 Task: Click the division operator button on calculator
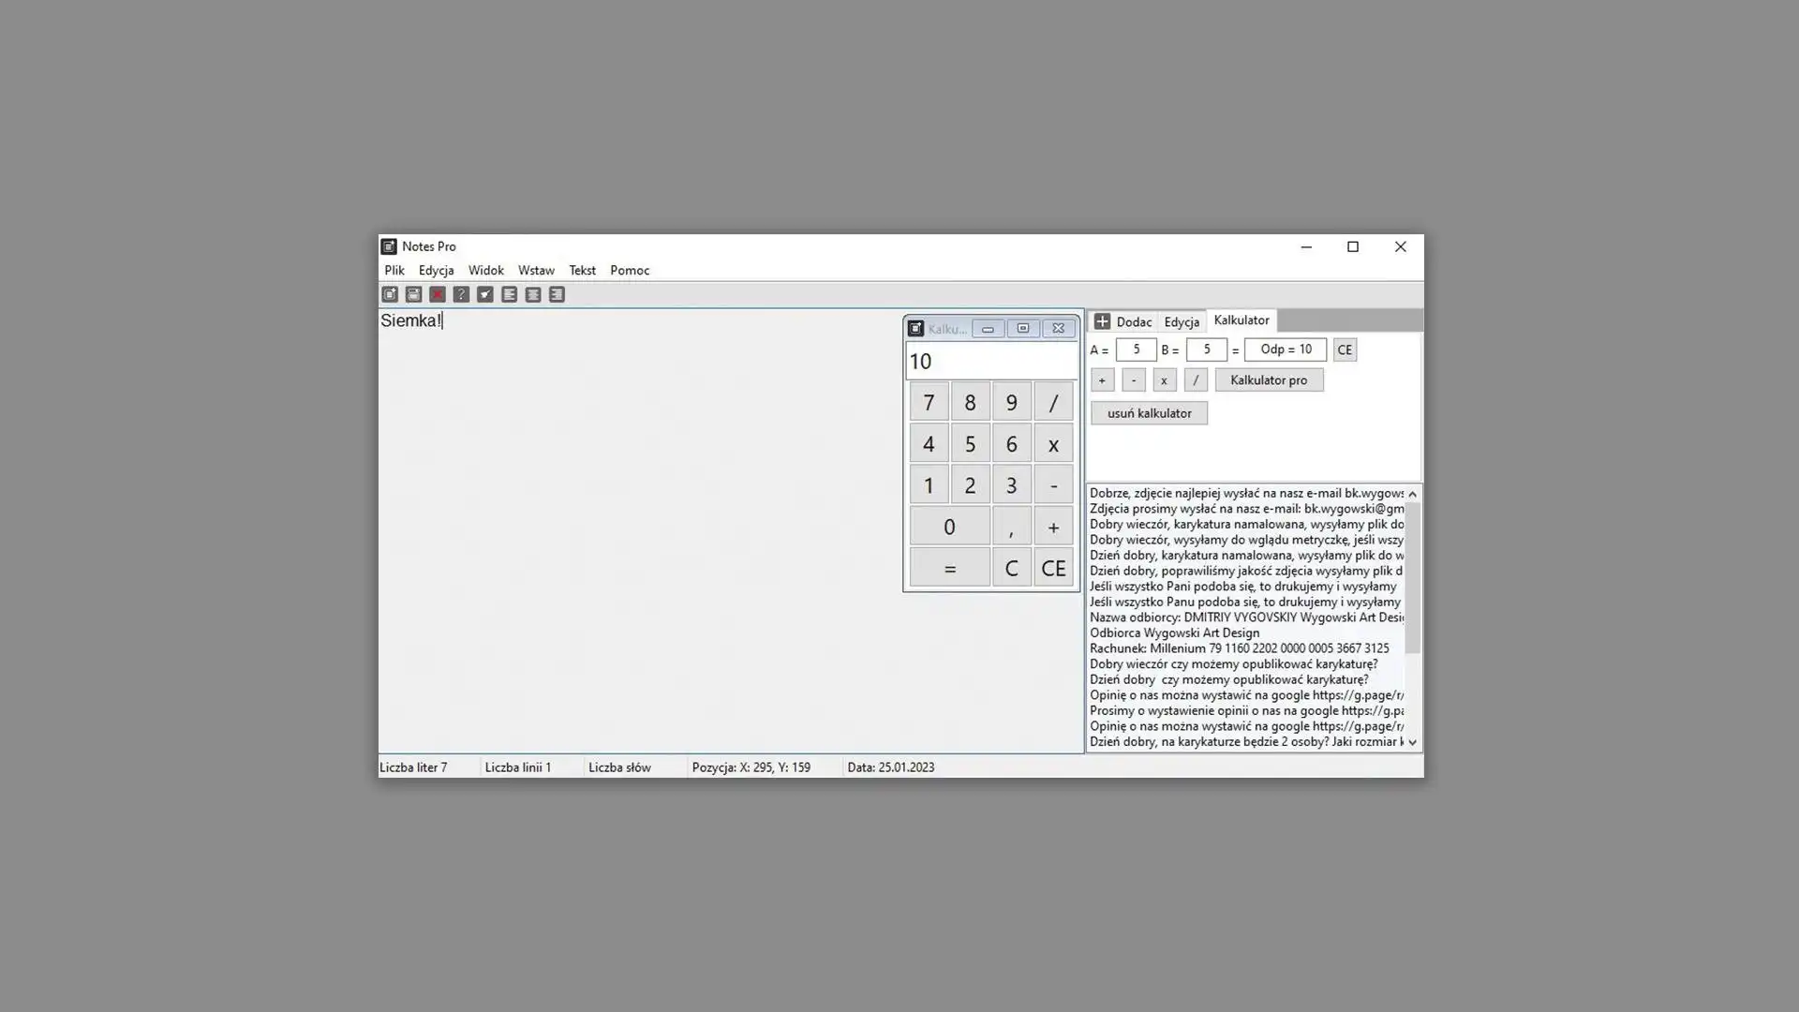[1053, 402]
